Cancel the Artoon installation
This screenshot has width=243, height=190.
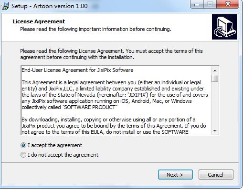(x=216, y=175)
